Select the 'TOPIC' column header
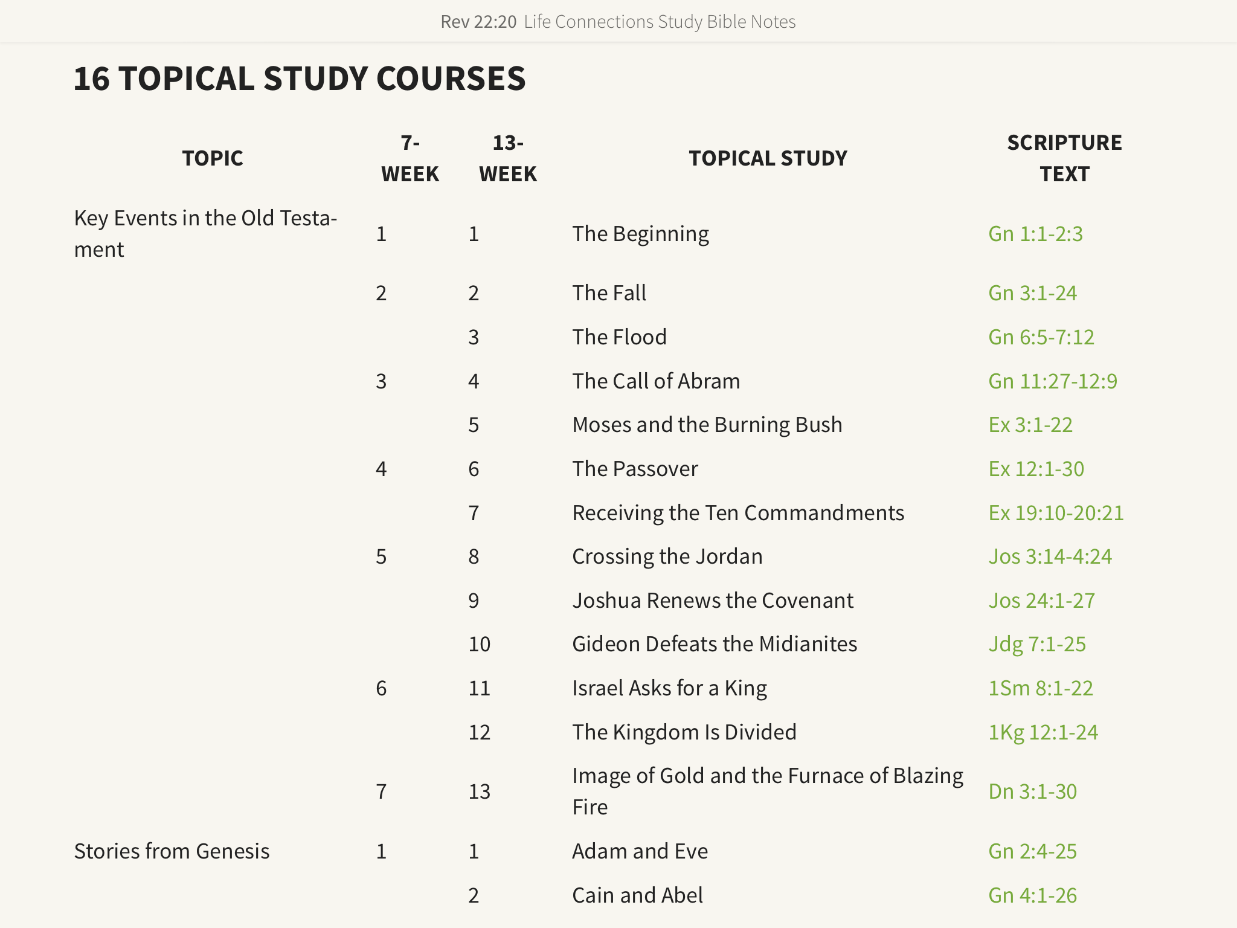Viewport: 1237px width, 928px height. [213, 158]
